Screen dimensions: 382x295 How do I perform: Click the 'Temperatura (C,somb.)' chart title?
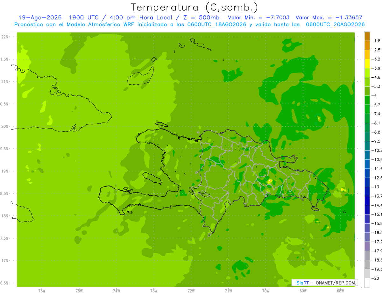click(x=194, y=7)
